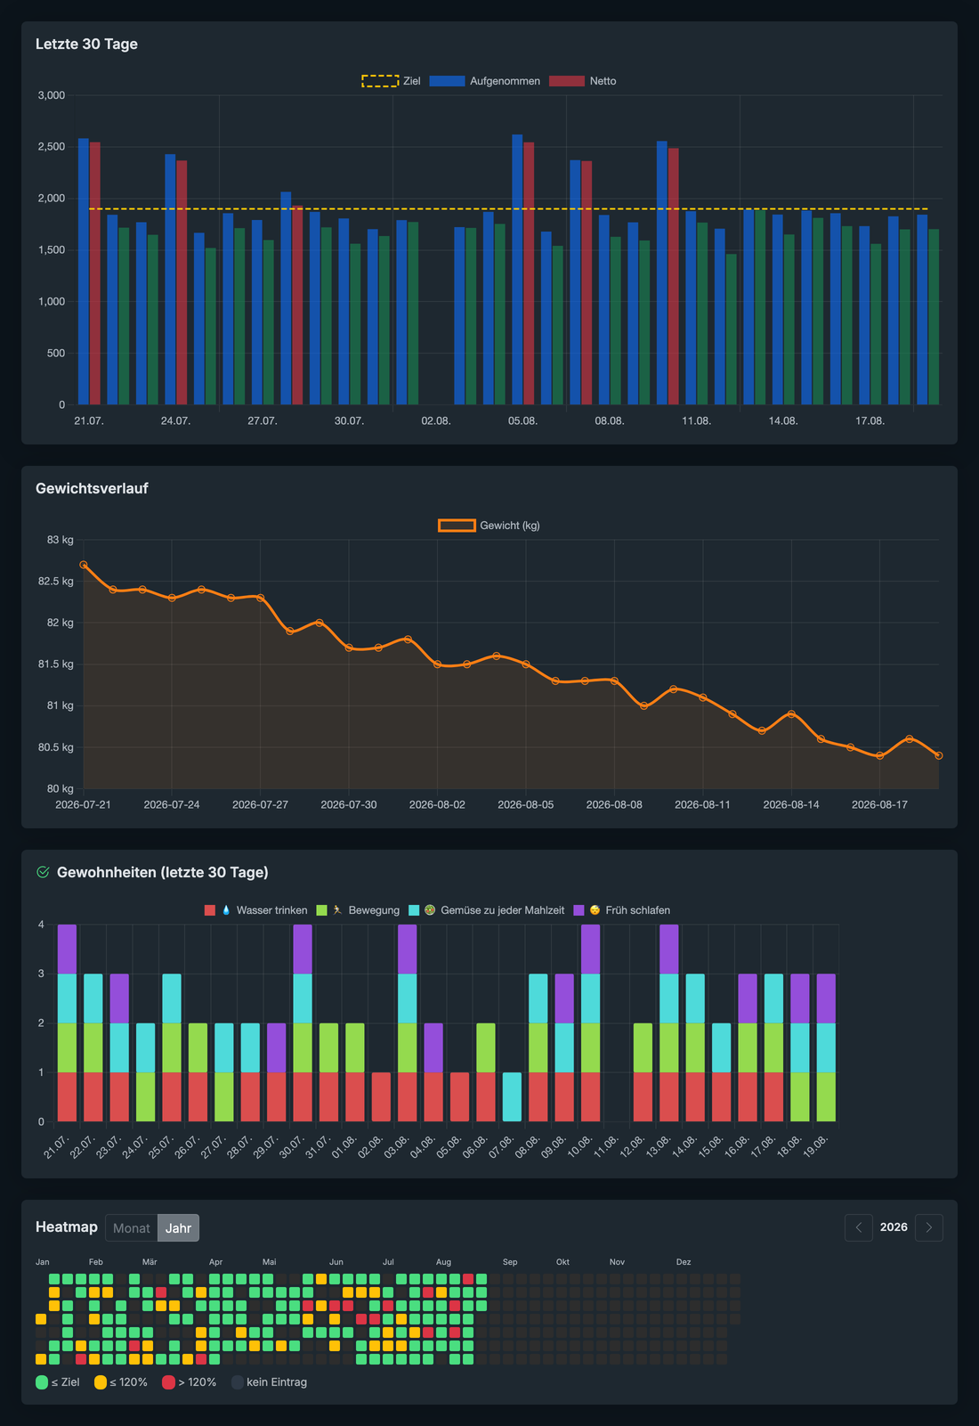
Task: Click the red > 120% legend dot
Action: 168,1382
